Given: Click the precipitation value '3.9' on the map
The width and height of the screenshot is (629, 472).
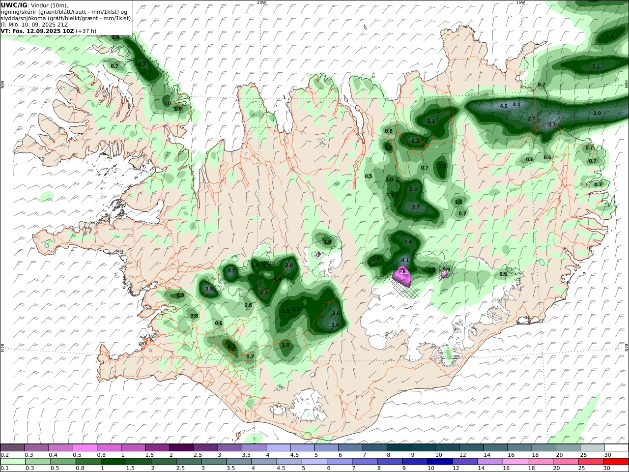Looking at the screenshot, I should tap(209, 289).
